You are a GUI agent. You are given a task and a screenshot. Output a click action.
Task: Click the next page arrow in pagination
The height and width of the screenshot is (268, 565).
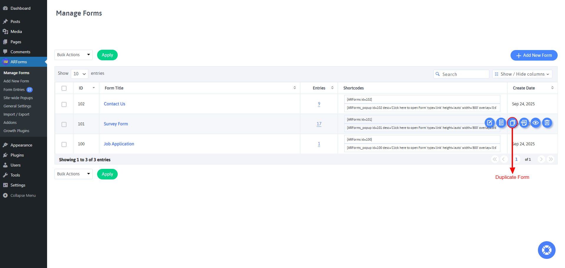[541, 159]
